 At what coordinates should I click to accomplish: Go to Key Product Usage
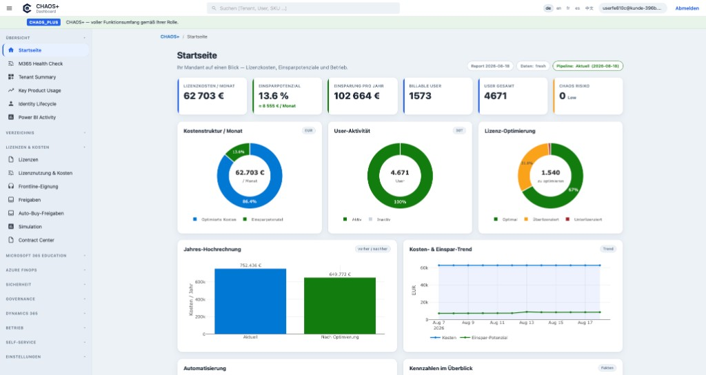tap(46, 90)
